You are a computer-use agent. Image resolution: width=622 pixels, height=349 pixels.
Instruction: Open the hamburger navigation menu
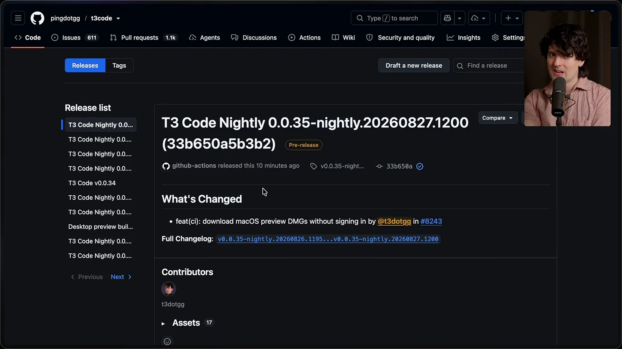pos(18,18)
